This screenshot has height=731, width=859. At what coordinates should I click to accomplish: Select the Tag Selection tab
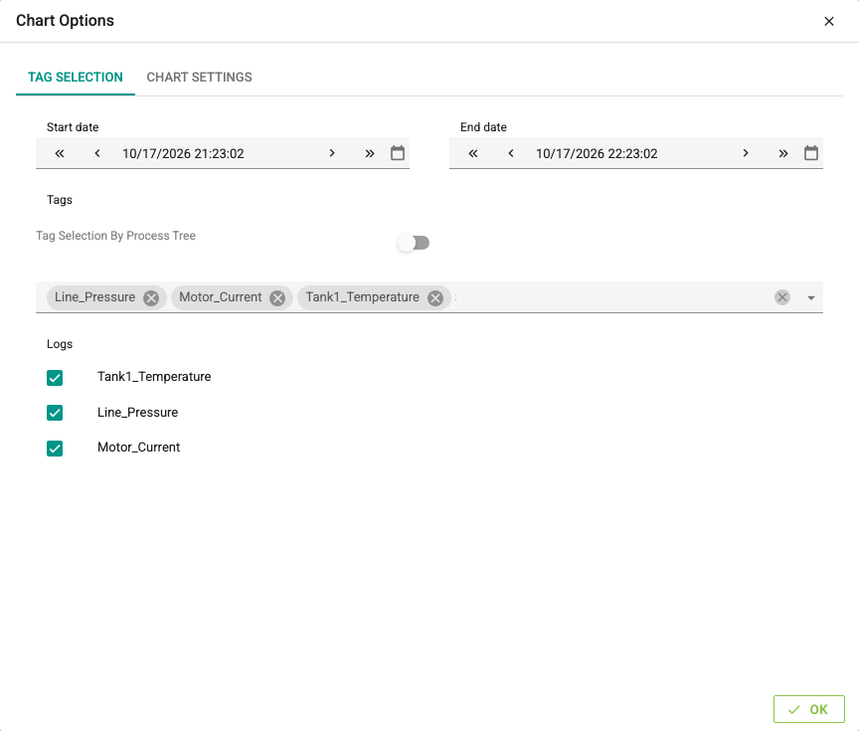76,78
